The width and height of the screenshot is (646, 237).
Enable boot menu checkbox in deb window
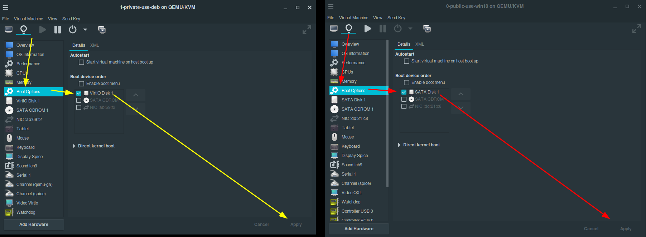[x=81, y=84]
